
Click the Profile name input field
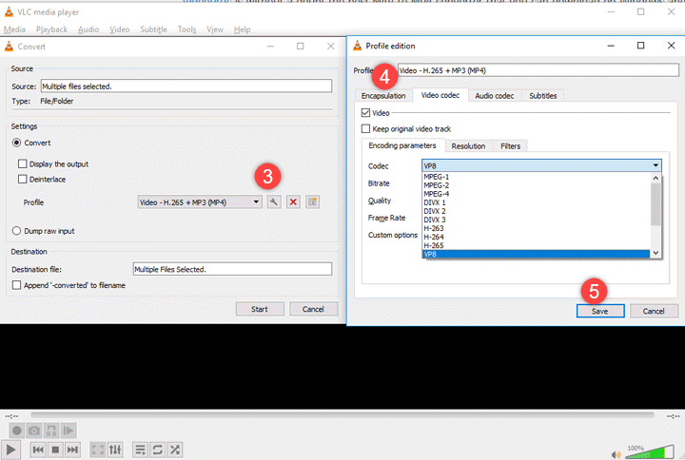(x=538, y=70)
